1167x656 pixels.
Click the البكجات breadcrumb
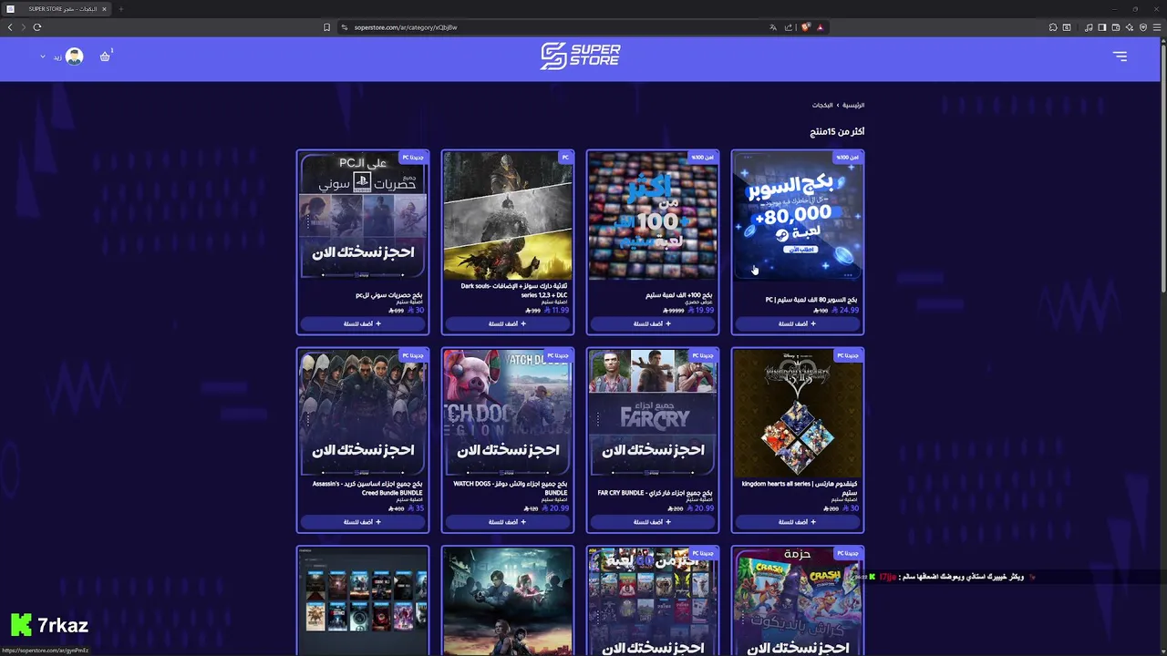point(822,106)
